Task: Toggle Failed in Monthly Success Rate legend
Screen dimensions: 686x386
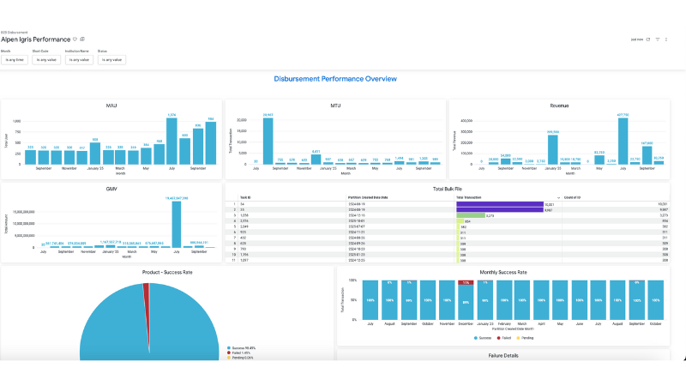Action: coord(504,338)
